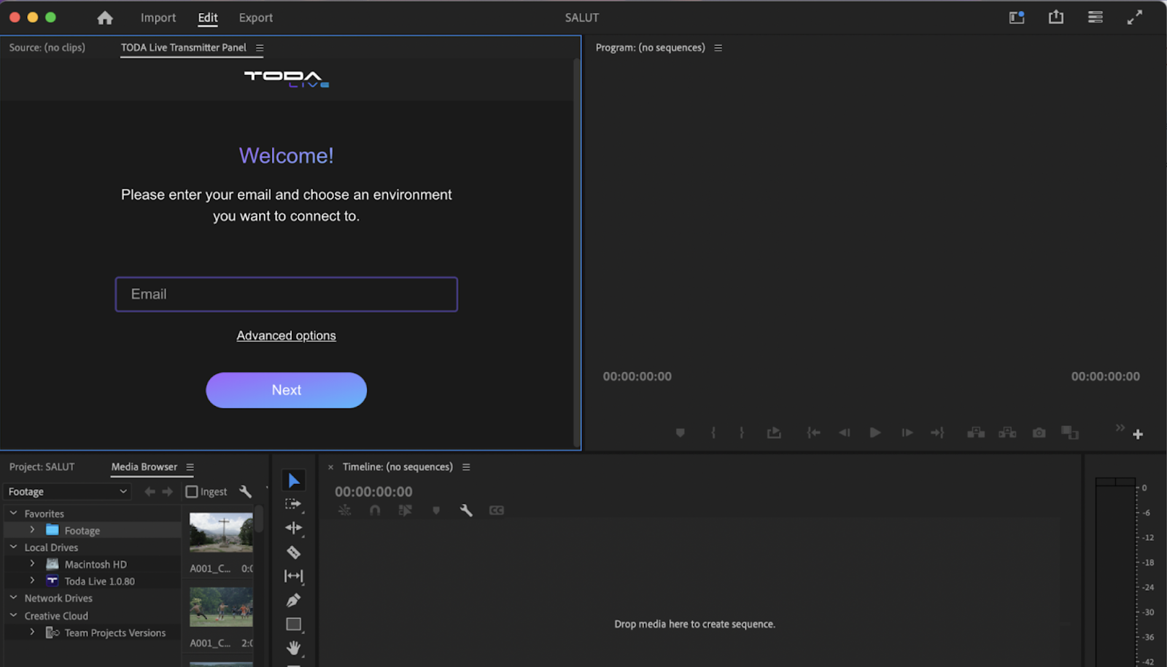Open Comparison View in Program monitor

(1069, 433)
